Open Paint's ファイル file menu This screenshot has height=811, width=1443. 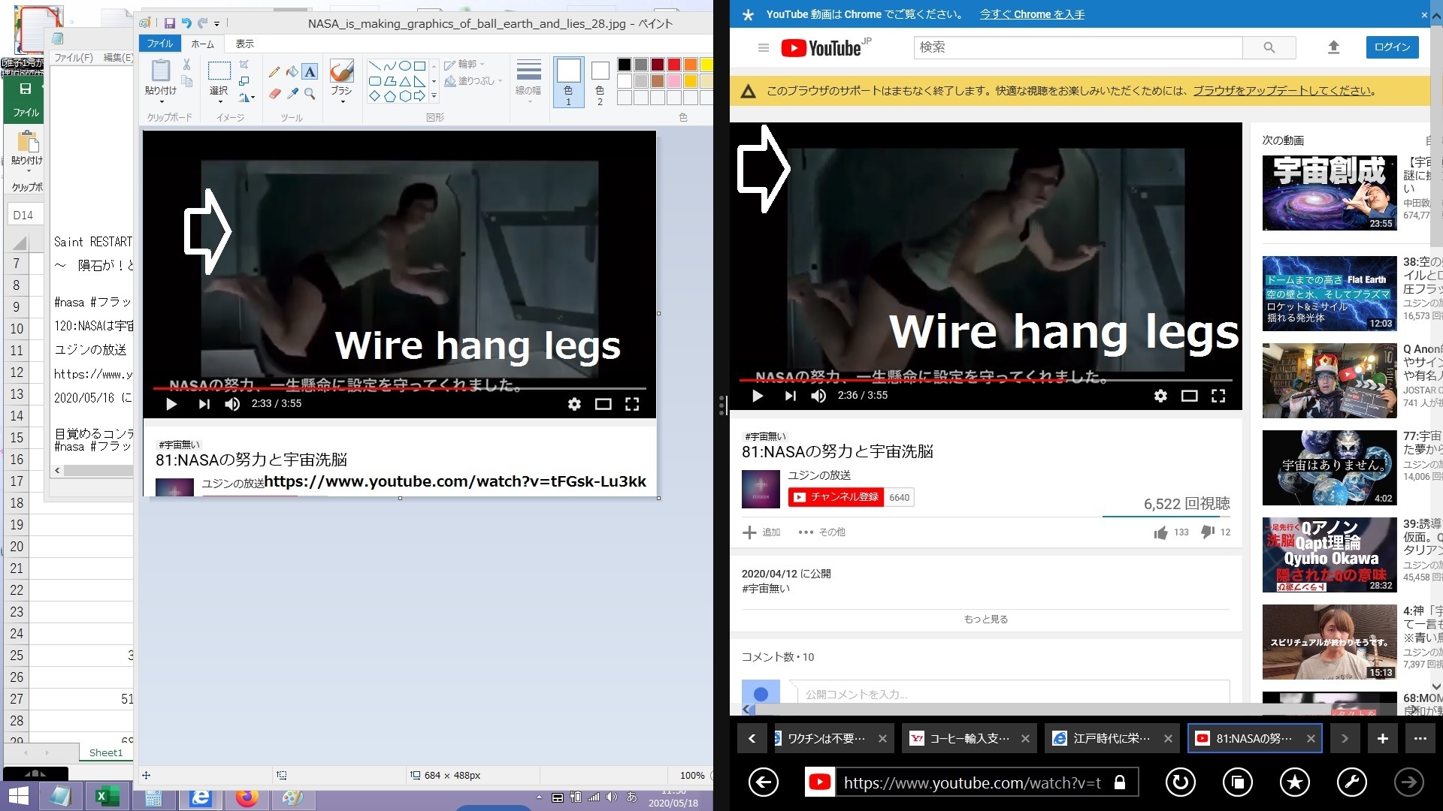[x=159, y=44]
